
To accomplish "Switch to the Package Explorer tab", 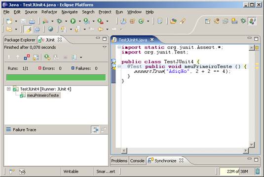I will pyautogui.click(x=20, y=40).
